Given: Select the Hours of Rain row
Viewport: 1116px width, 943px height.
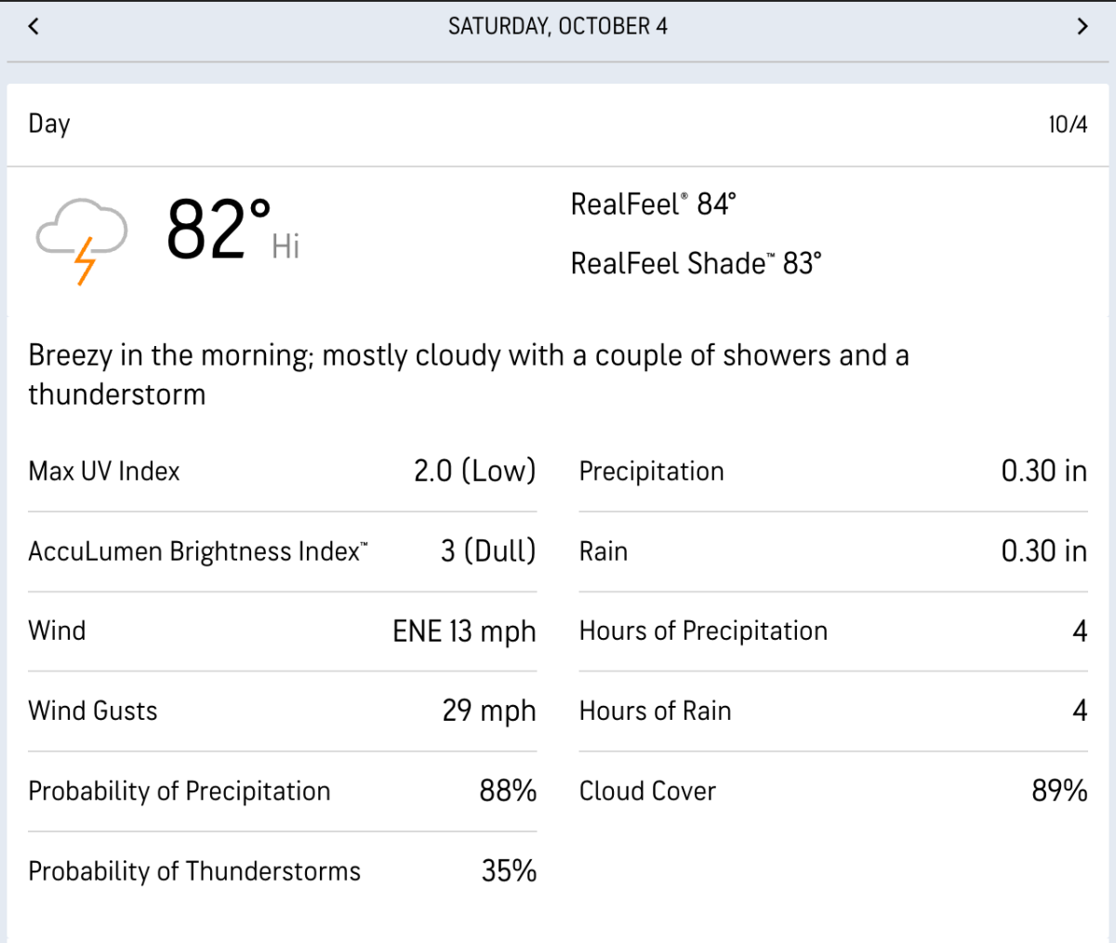Looking at the screenshot, I should [832, 711].
